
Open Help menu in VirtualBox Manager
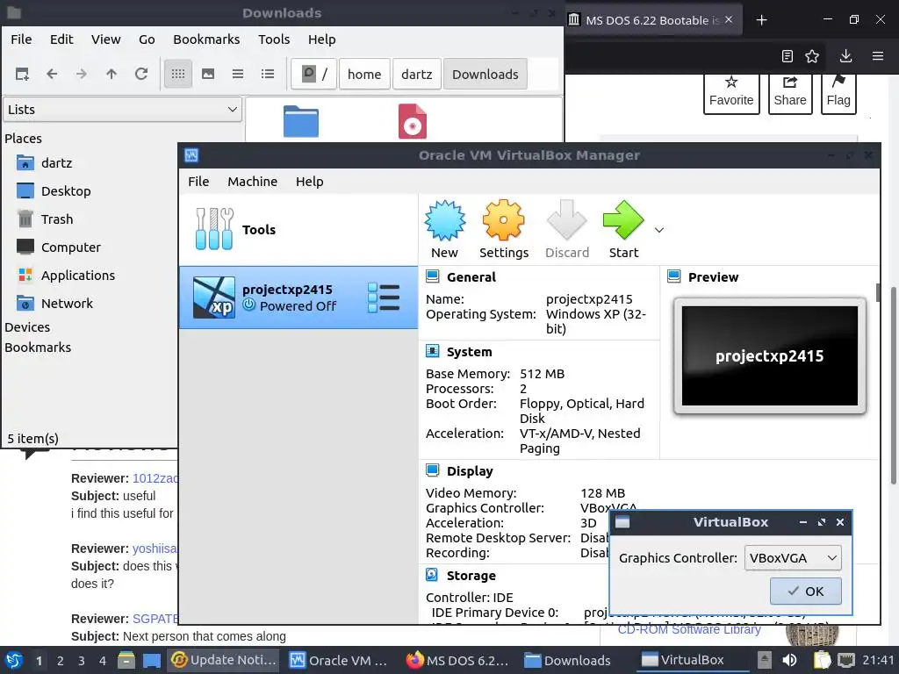[310, 182]
